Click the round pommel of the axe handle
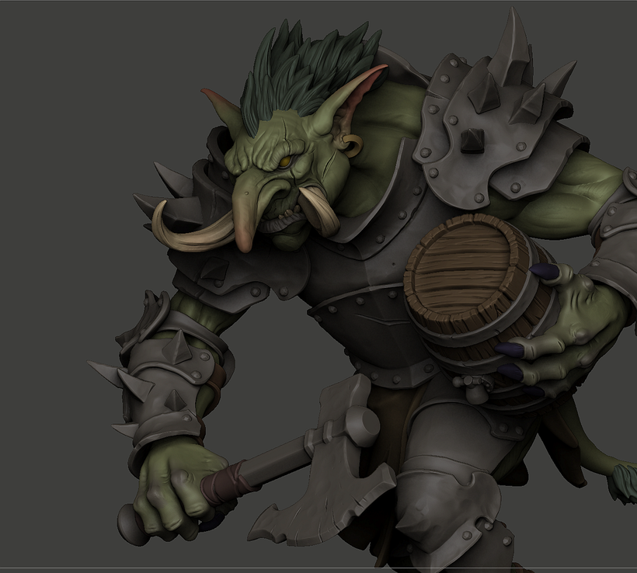This screenshot has width=637, height=573. [129, 520]
